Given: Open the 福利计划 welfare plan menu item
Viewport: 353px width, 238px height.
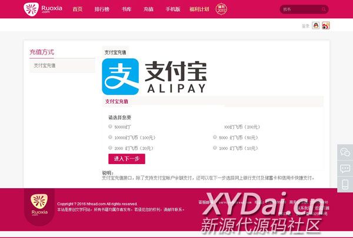Looking at the screenshot, I should (x=199, y=9).
